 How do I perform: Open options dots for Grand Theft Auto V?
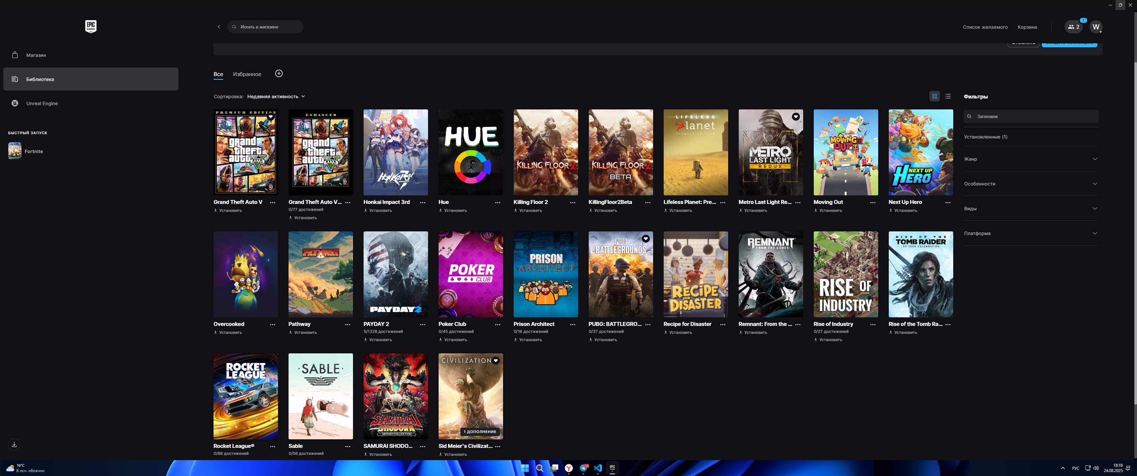click(273, 203)
